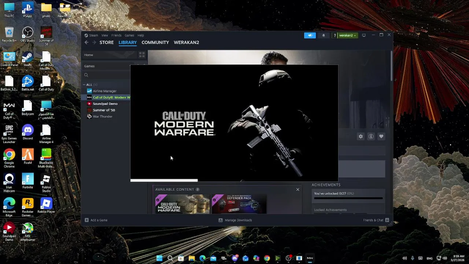The image size is (469, 264).
Task: Click the achievements unlocked progress bar
Action: [348, 198]
